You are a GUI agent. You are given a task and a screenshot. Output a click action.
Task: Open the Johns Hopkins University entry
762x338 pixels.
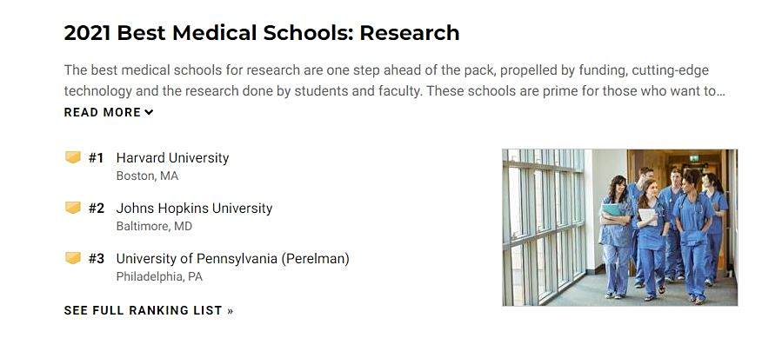click(x=194, y=209)
